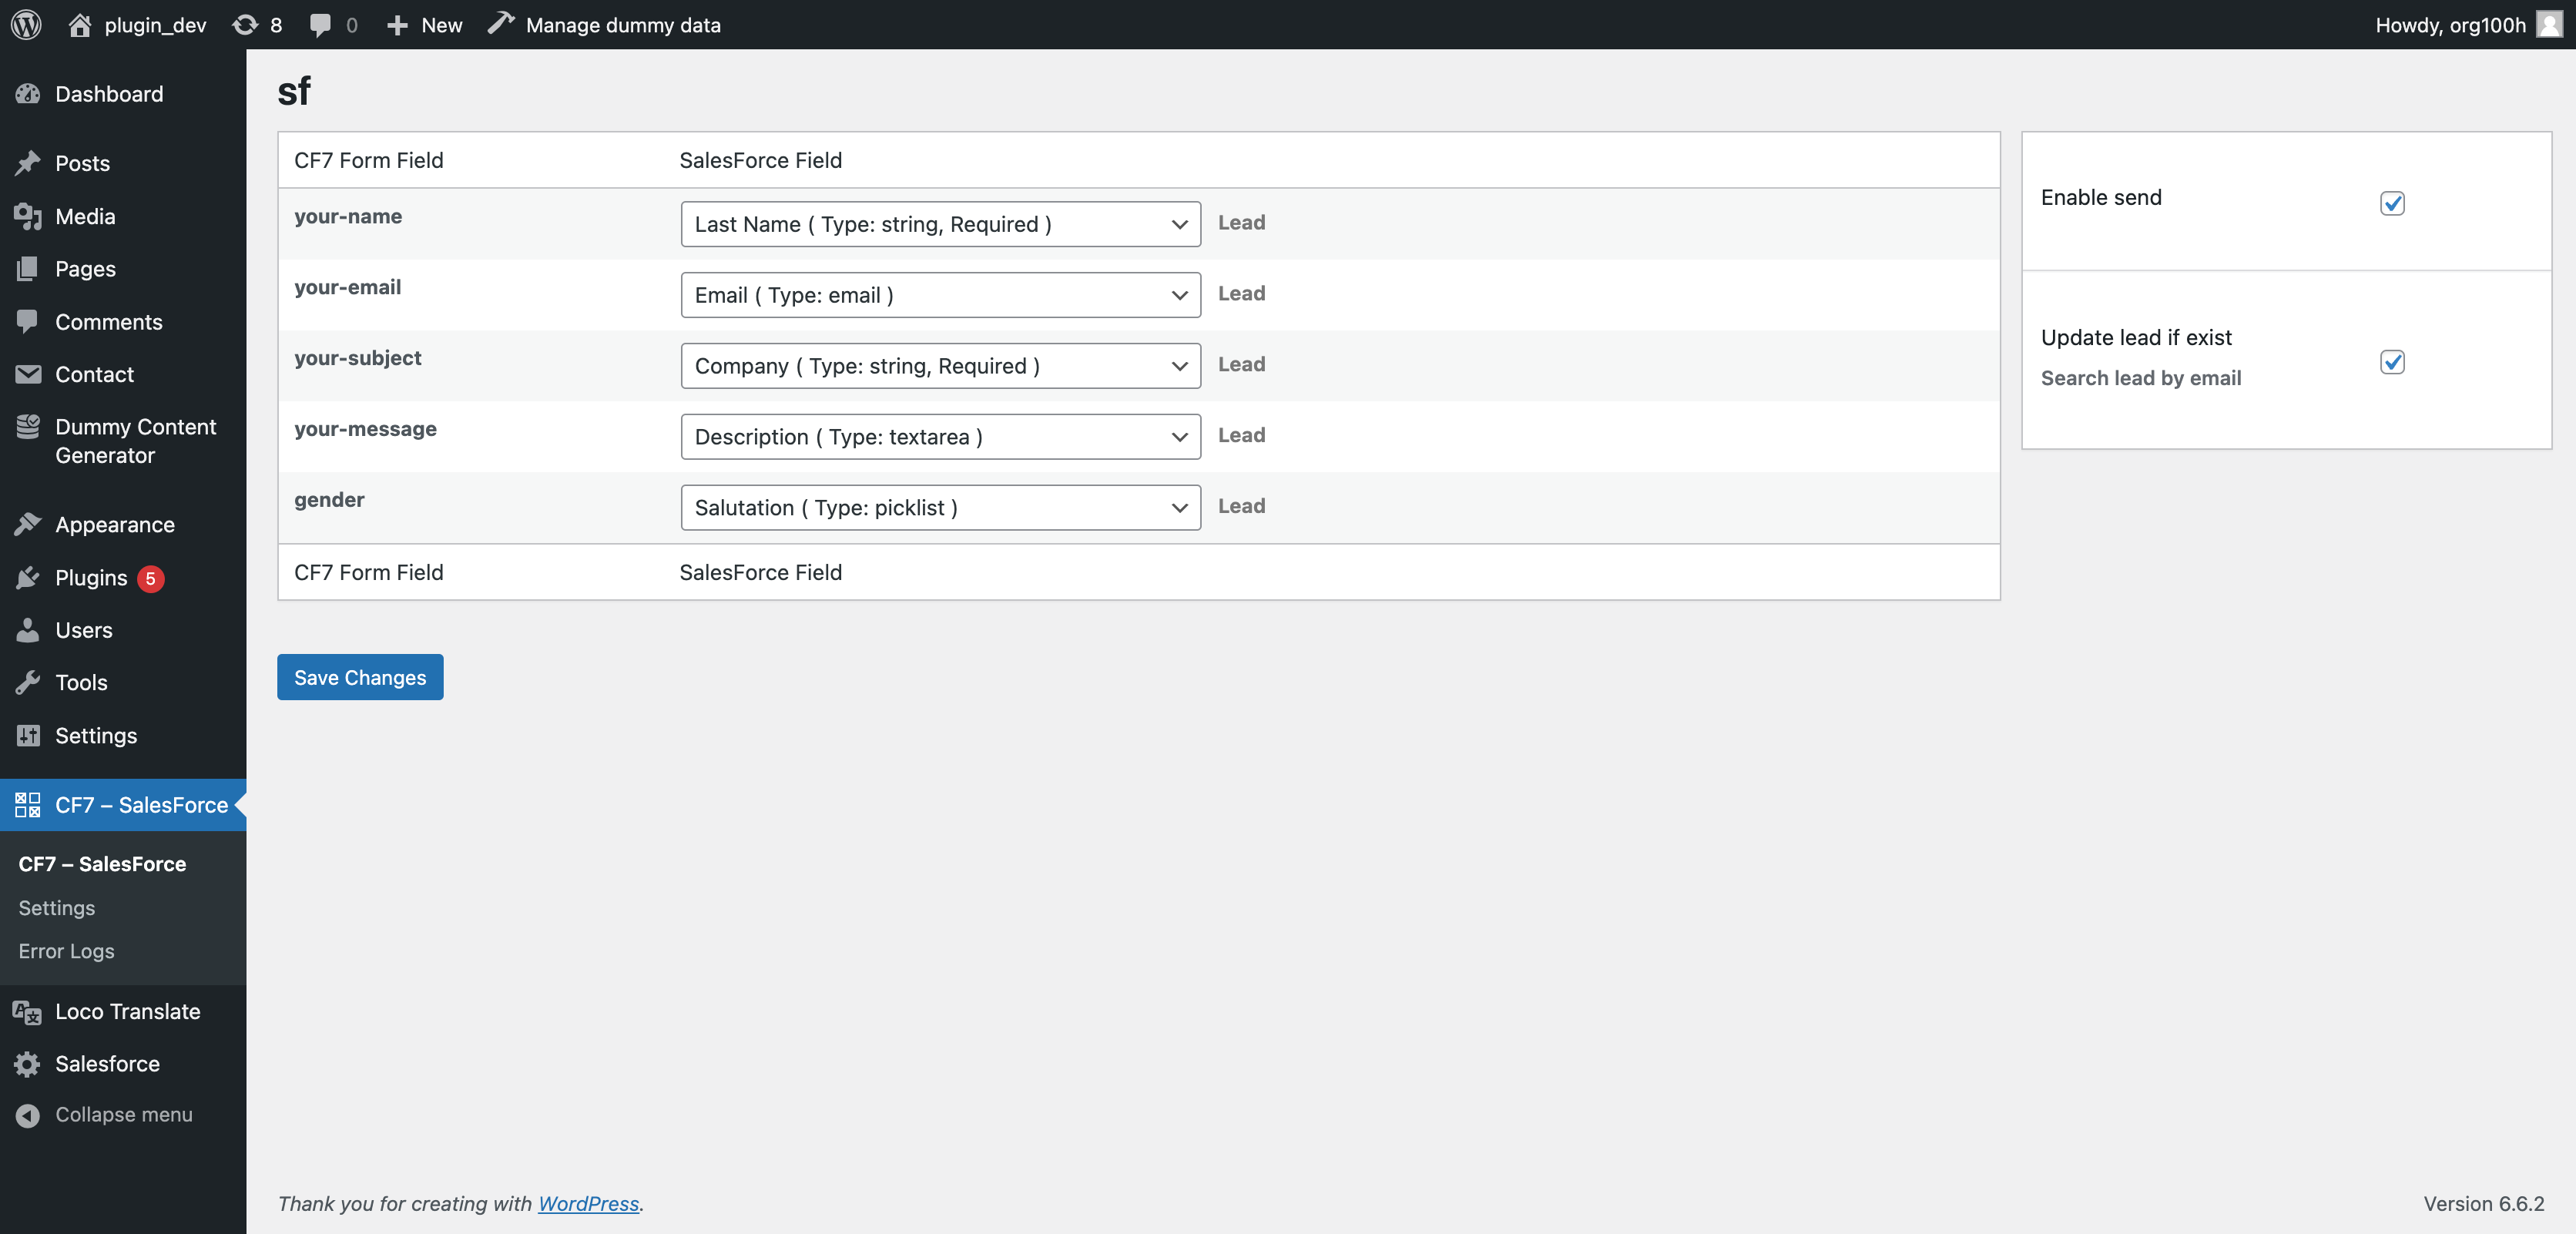
Task: Click the Version 6.6.2 text
Action: [x=2483, y=1204]
